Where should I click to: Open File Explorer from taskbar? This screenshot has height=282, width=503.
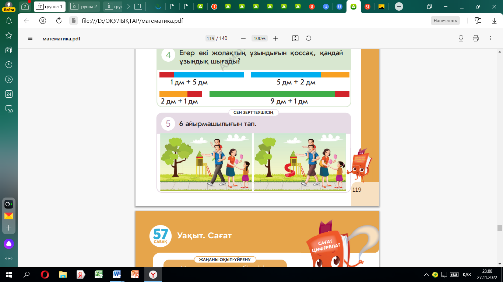[x=63, y=274]
